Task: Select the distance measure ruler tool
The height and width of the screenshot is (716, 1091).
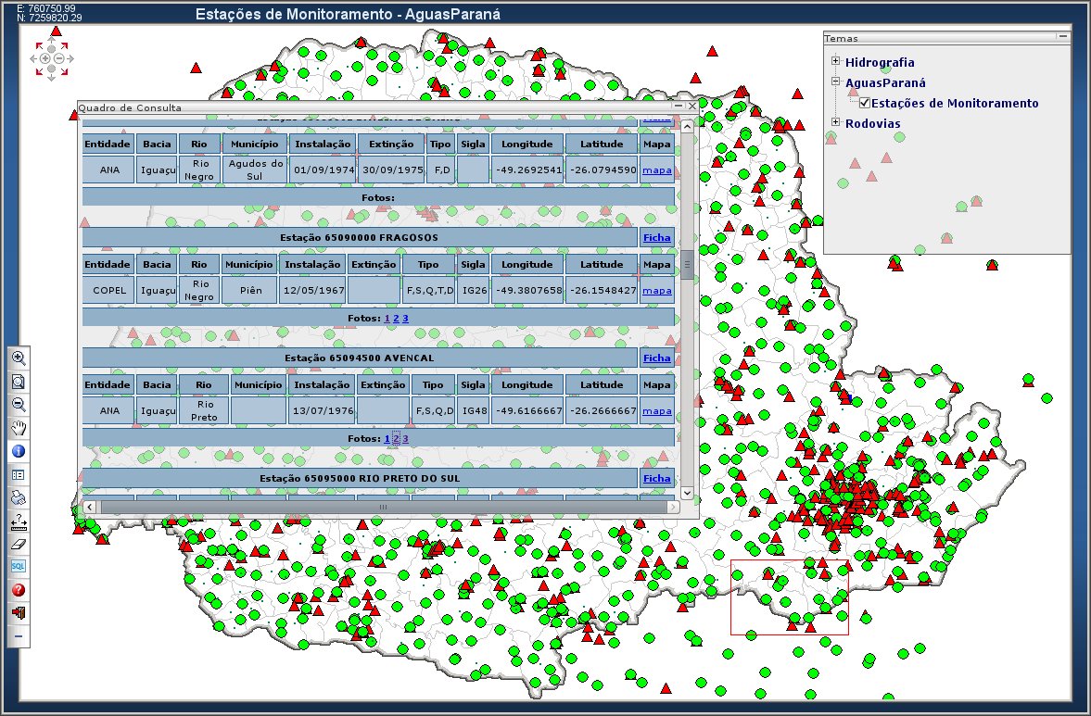Action: (x=19, y=521)
